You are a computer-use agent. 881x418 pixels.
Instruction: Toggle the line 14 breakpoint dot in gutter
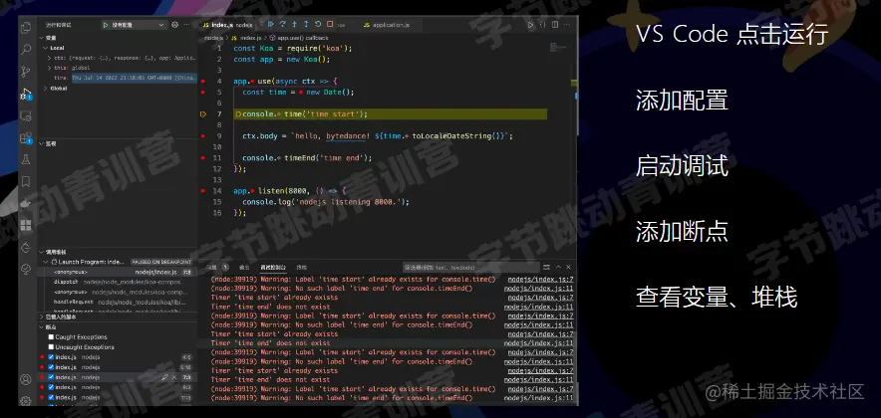[x=203, y=191]
